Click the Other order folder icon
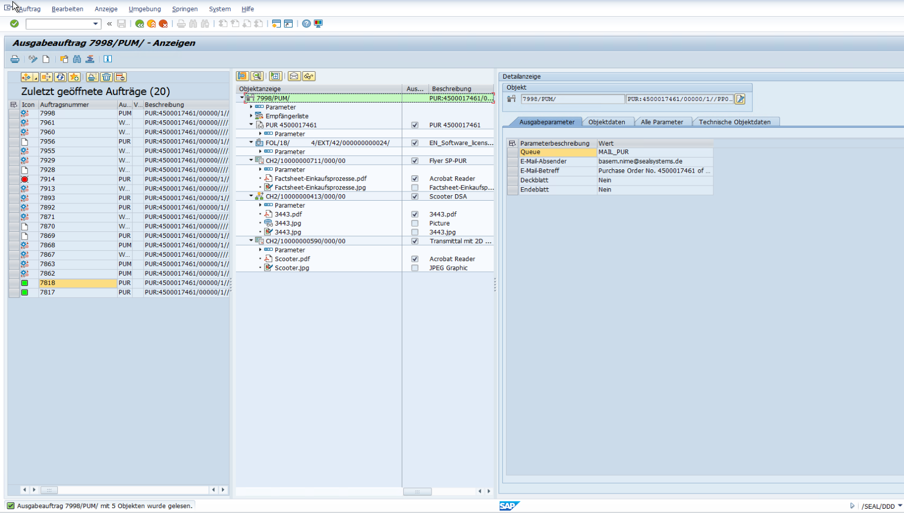Screen dimensions: 904x513 click(x=64, y=59)
